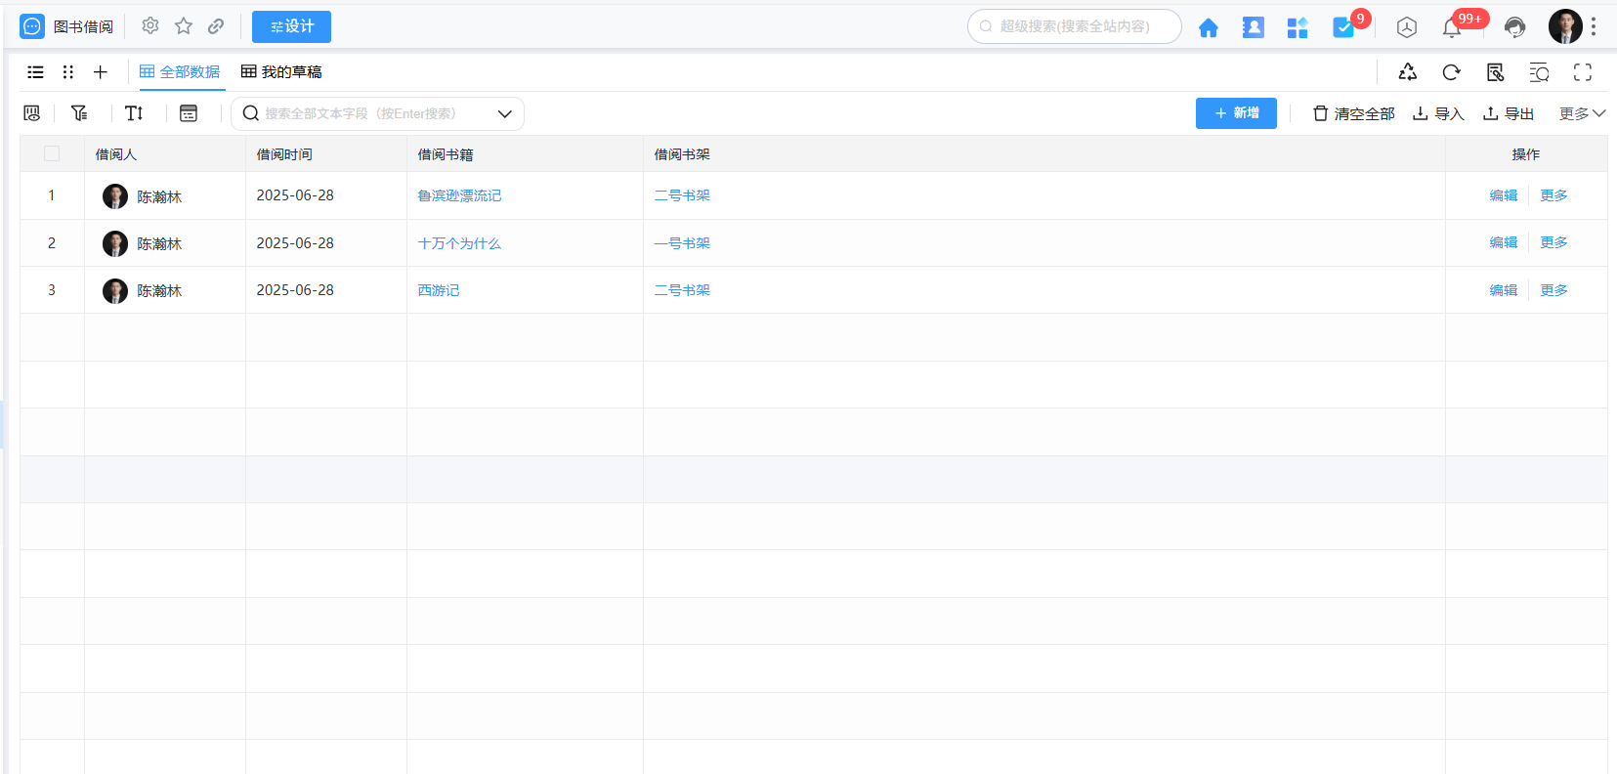The width and height of the screenshot is (1617, 774).
Task: Tick the select-all checkbox in table header
Action: pos(52,153)
